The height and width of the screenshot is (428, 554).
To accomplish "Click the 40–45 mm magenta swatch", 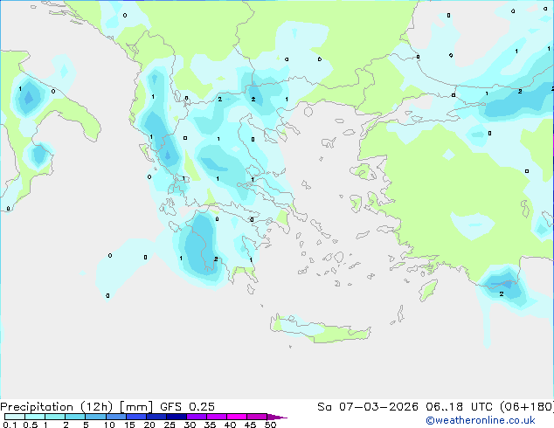I will point(237,417).
